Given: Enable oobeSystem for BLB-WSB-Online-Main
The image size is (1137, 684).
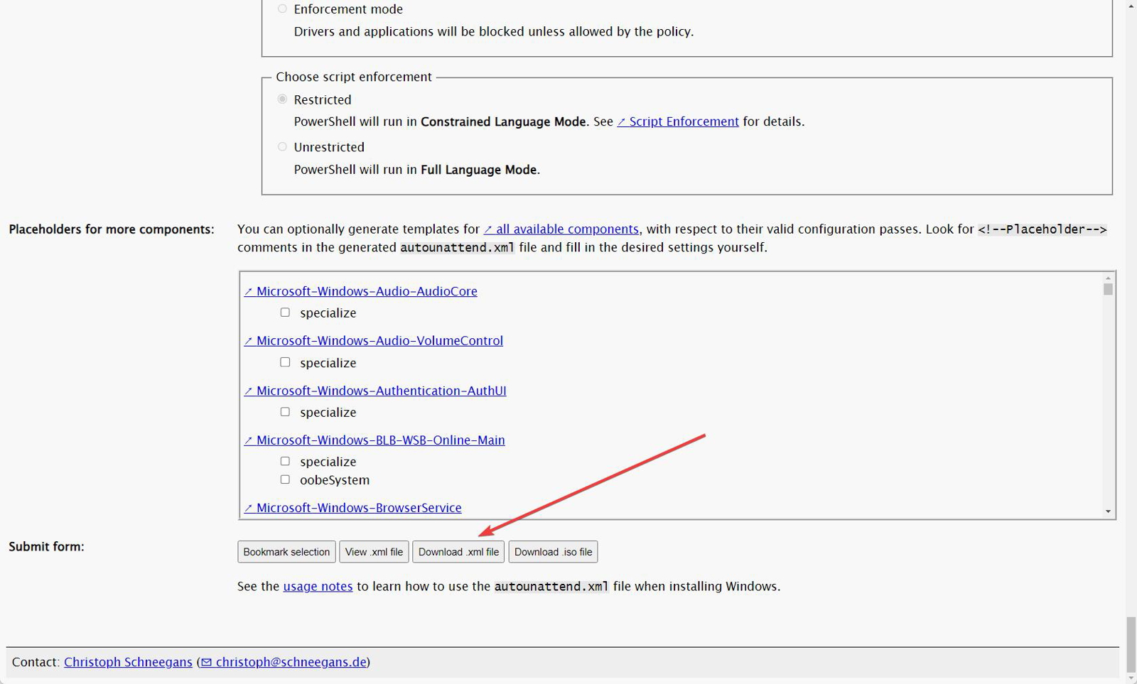Looking at the screenshot, I should coord(285,479).
